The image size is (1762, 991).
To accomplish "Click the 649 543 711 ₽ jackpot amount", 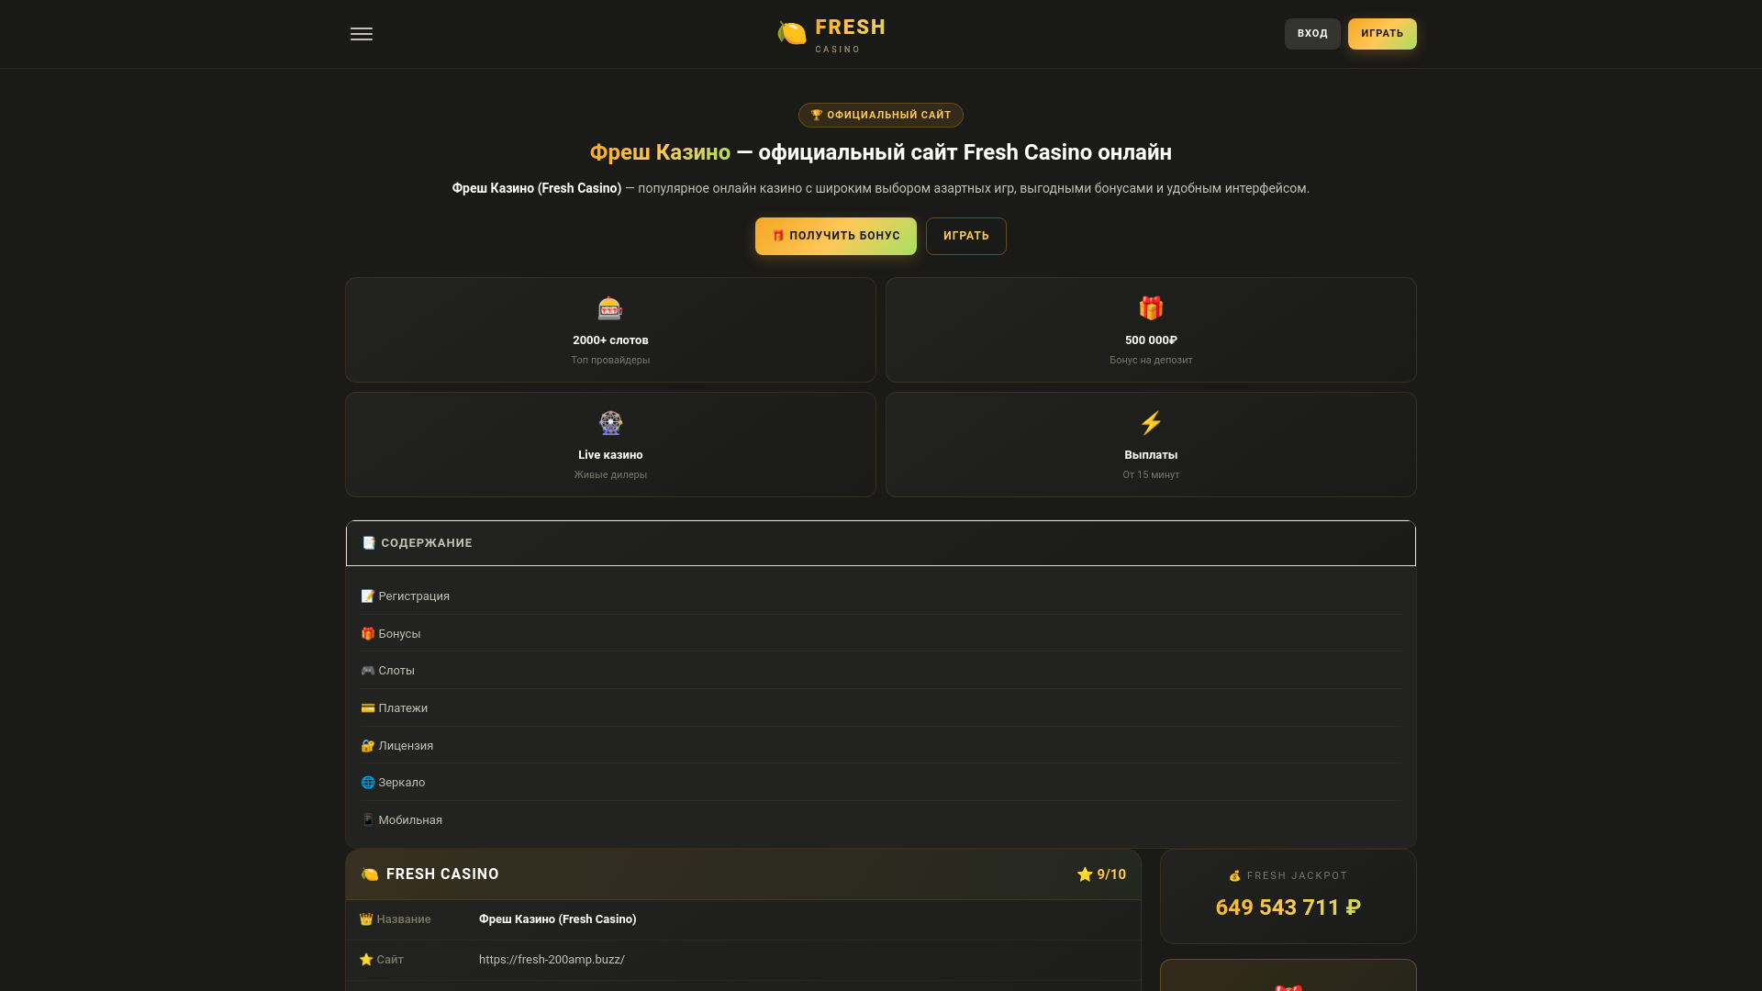I will [x=1288, y=907].
